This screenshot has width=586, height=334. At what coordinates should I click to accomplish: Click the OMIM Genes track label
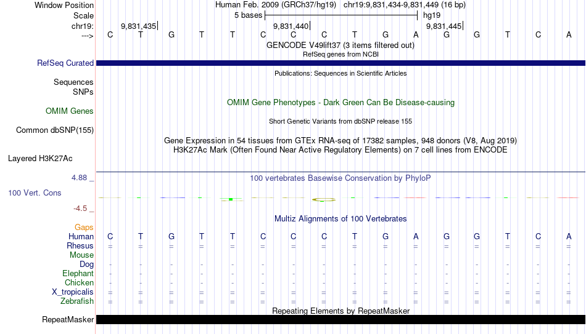pos(69,111)
